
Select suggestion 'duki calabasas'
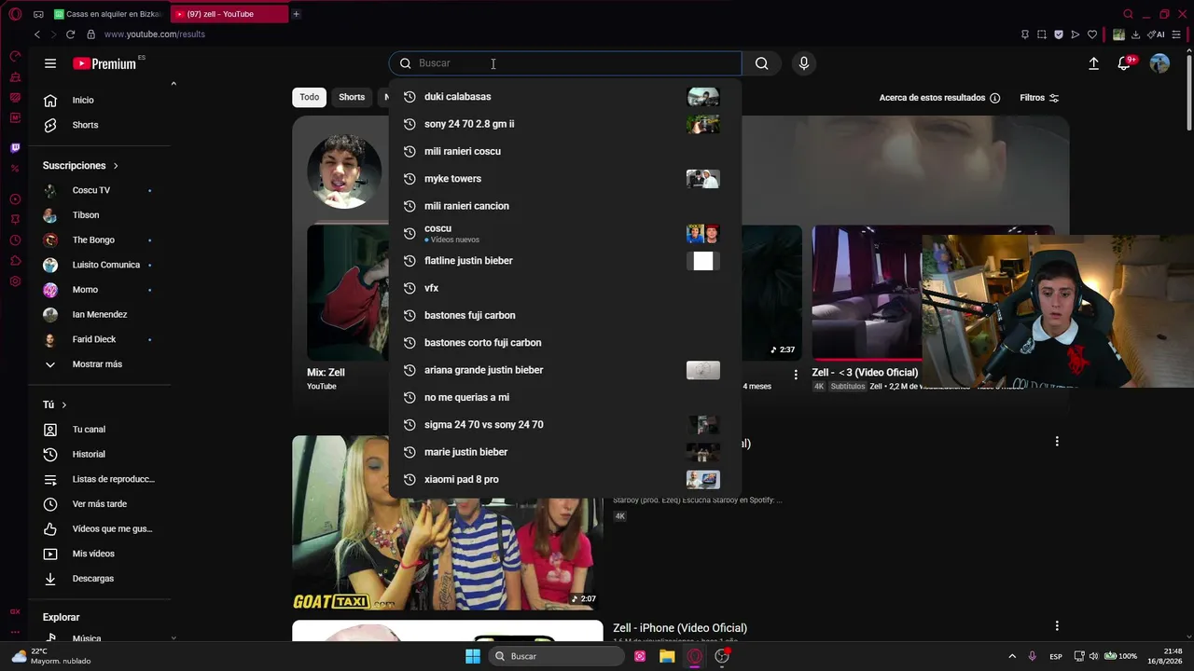click(564, 97)
